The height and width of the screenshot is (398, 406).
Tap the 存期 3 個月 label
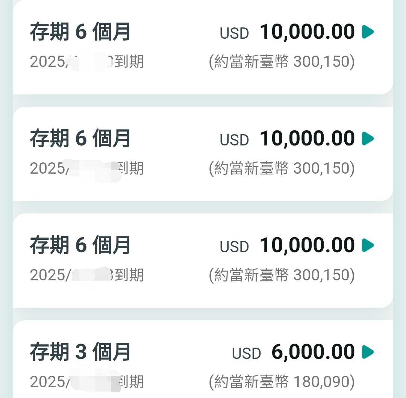pos(80,352)
